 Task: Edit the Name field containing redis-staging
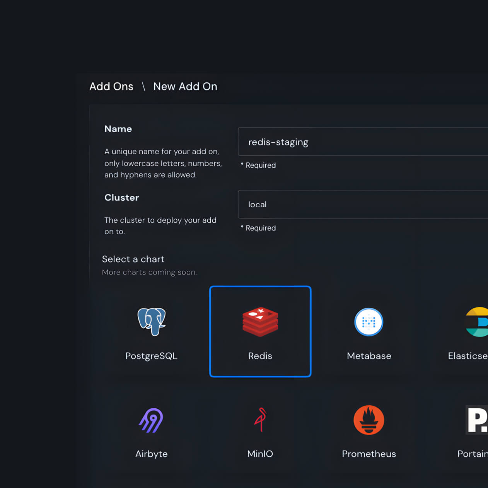[x=363, y=142]
